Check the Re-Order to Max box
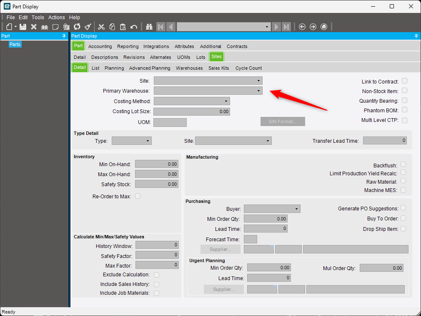Screen dimensions: 421x316 pyautogui.click(x=138, y=196)
